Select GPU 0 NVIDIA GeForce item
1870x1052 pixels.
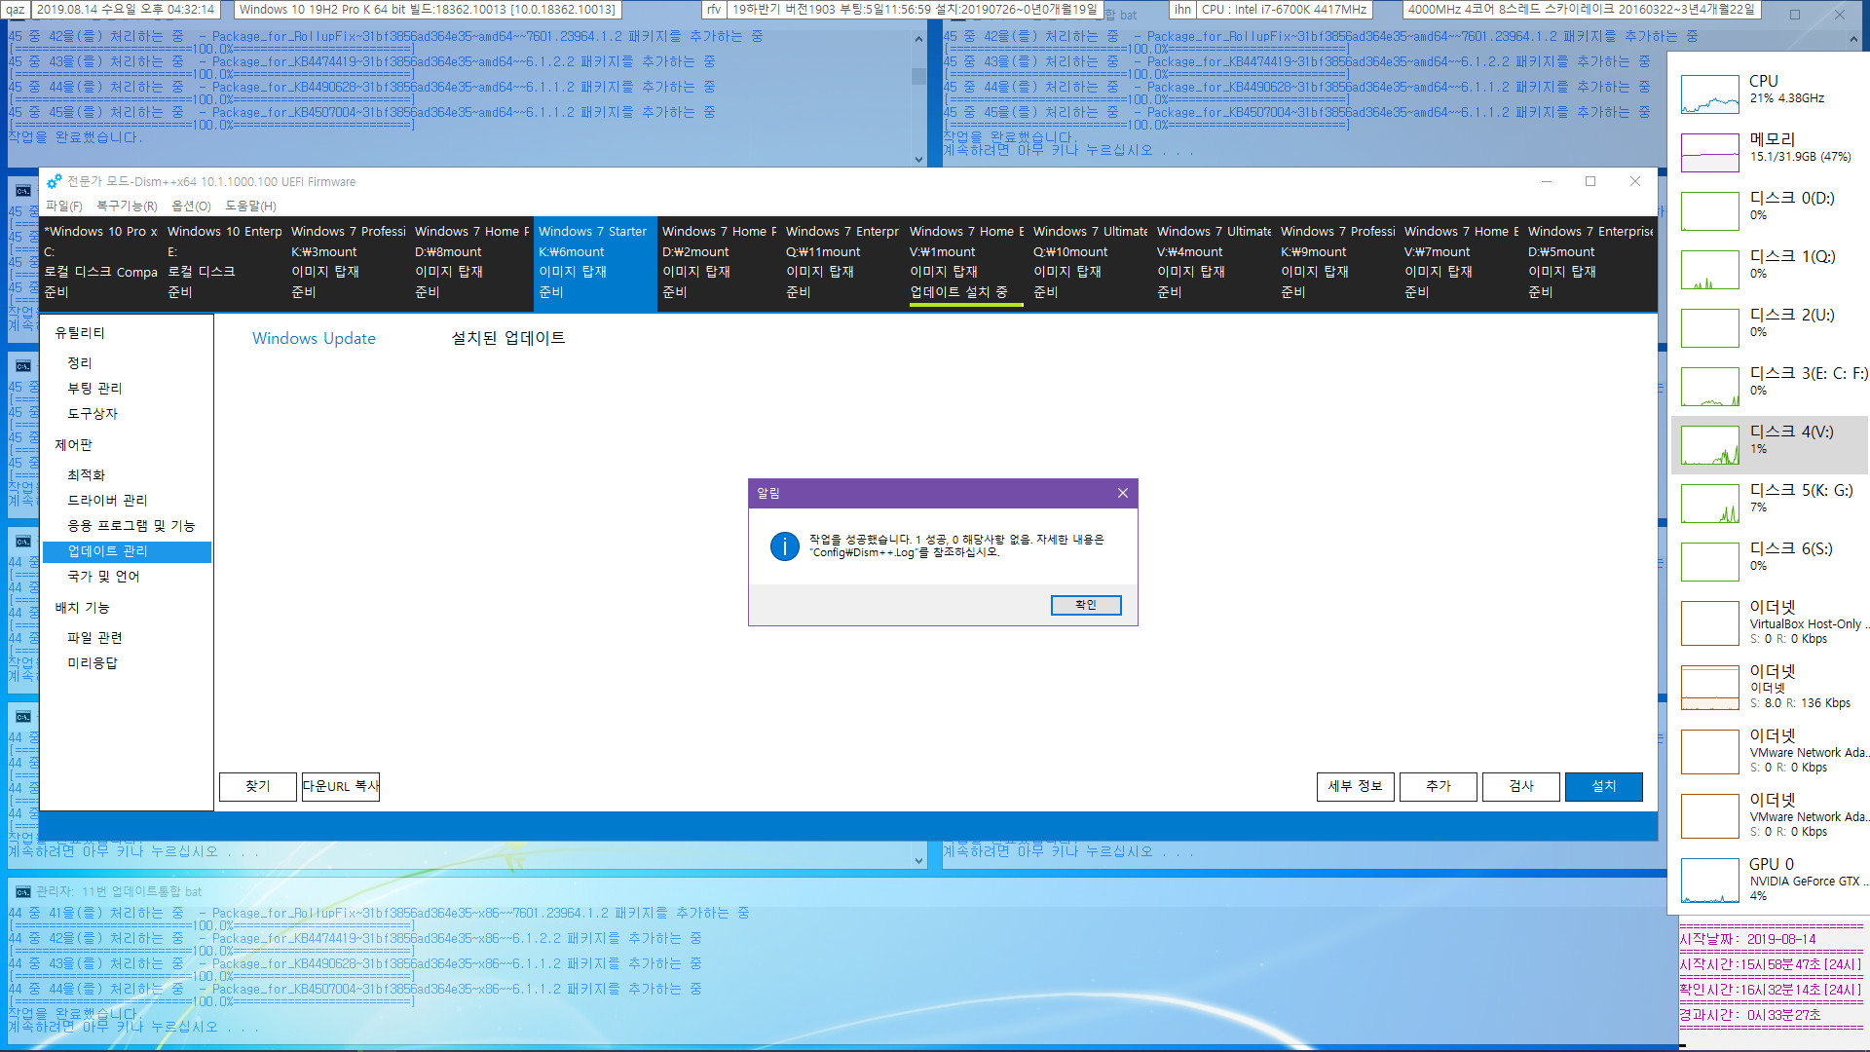coord(1771,880)
